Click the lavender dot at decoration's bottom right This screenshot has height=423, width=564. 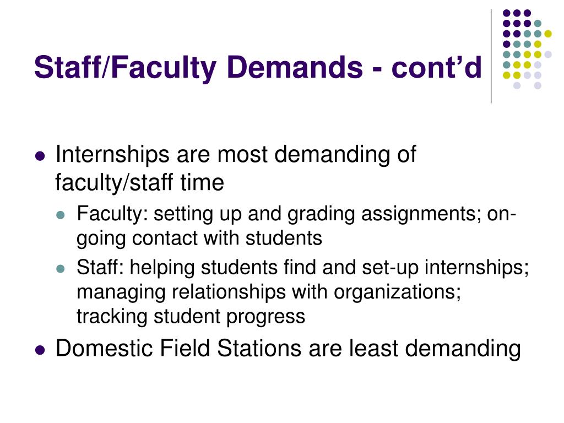[538, 85]
